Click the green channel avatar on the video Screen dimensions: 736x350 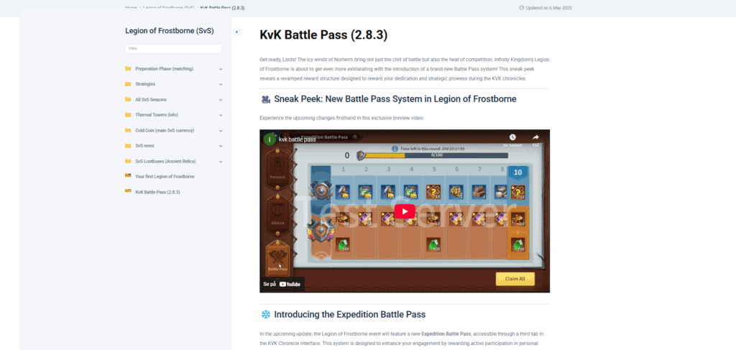(270, 139)
